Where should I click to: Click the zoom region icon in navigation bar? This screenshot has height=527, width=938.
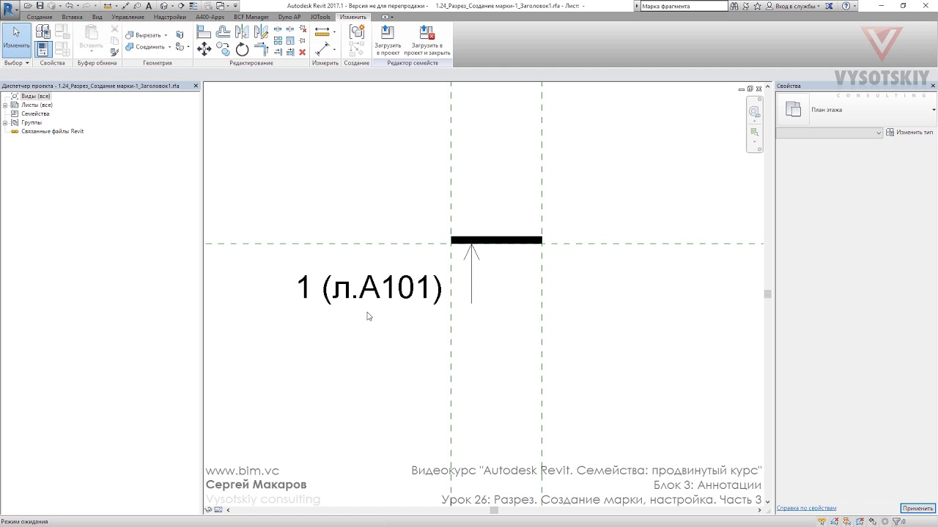pyautogui.click(x=754, y=132)
